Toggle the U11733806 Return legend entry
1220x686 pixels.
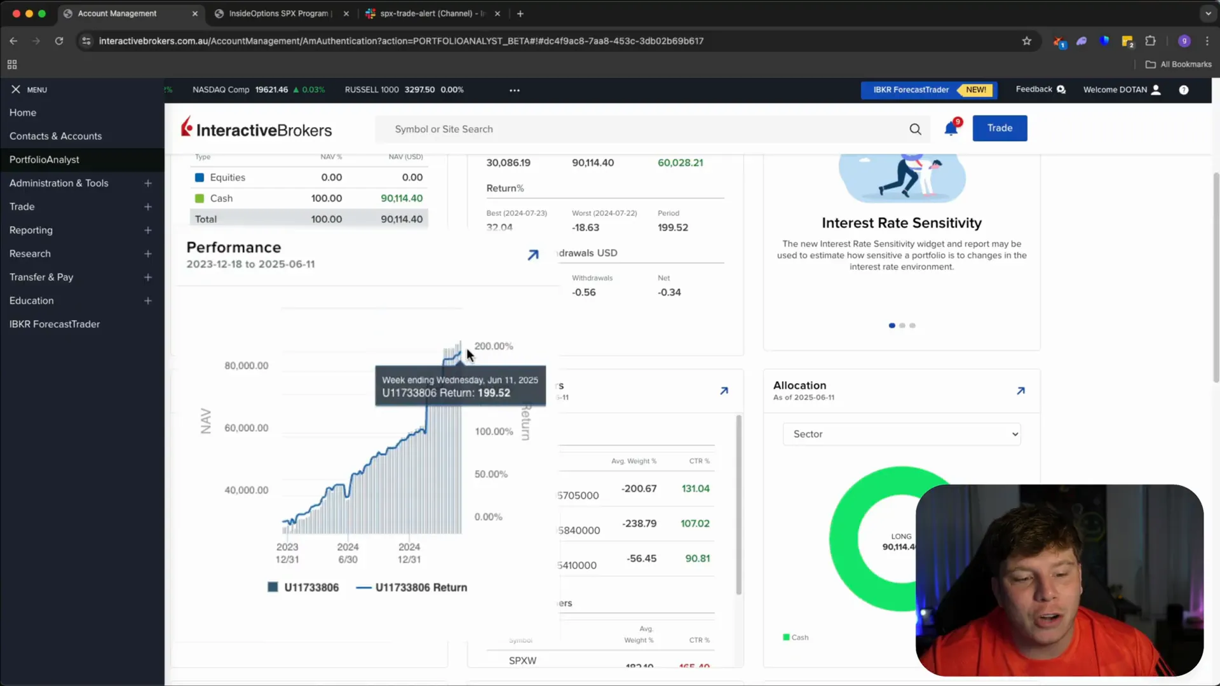pos(412,588)
